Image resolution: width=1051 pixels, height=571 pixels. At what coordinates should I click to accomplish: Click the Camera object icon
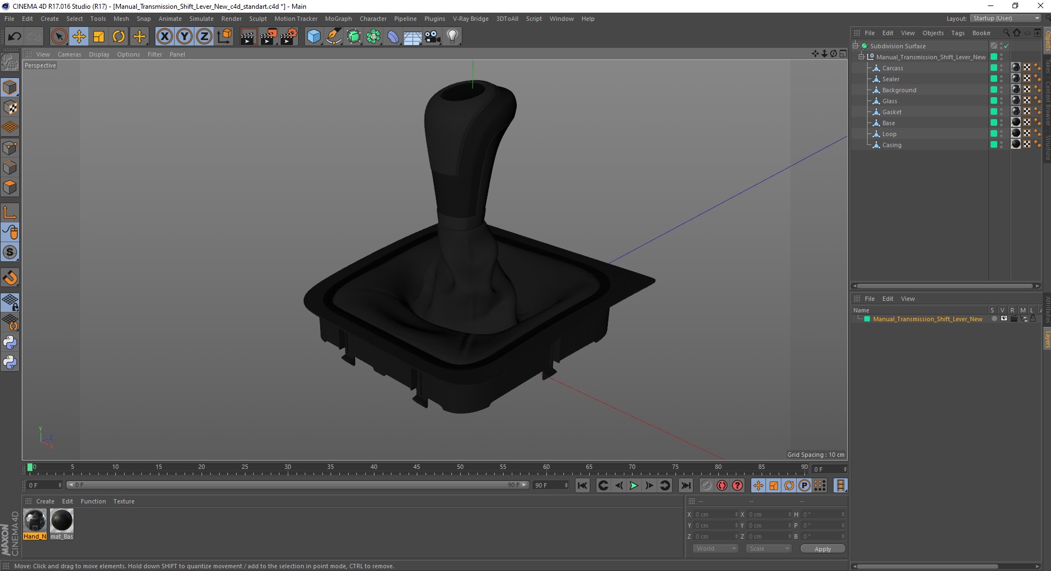click(432, 37)
